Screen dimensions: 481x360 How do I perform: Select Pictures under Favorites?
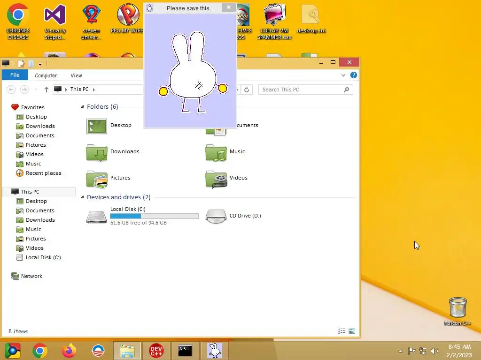tap(31, 145)
